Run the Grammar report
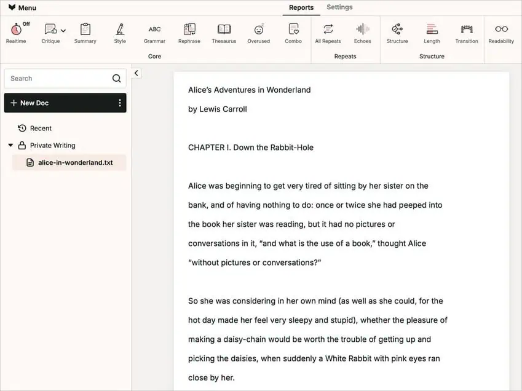Screen dimensions: 522x391 pos(154,32)
